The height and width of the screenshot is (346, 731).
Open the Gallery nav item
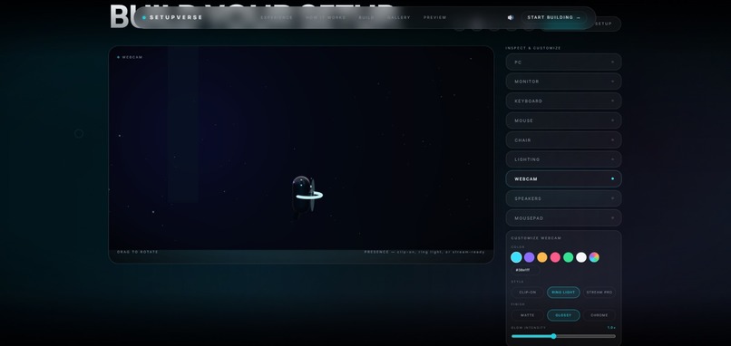398,18
